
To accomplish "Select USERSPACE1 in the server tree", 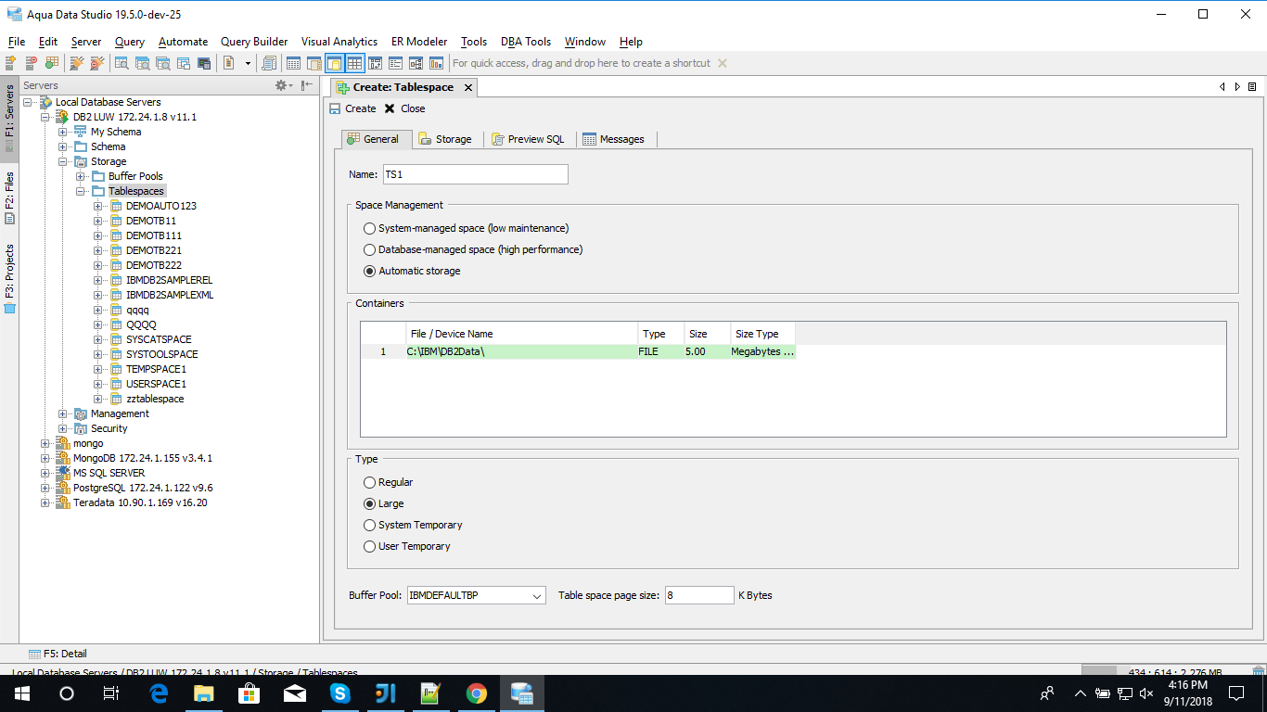I will [x=156, y=384].
